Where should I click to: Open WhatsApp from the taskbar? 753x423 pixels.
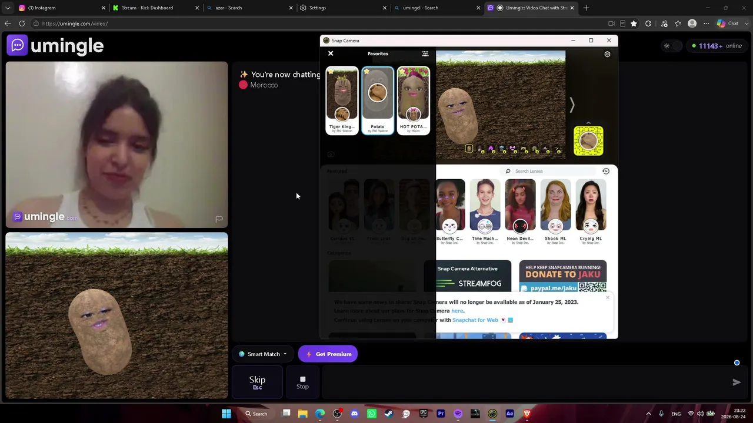[372, 414]
